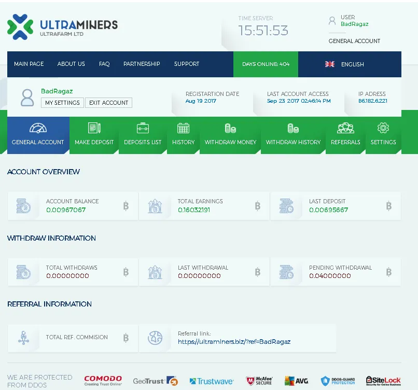Click the registration date Aug 19 2017

tap(201, 101)
